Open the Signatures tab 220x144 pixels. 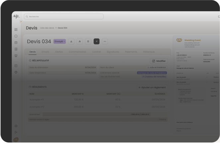113,52
